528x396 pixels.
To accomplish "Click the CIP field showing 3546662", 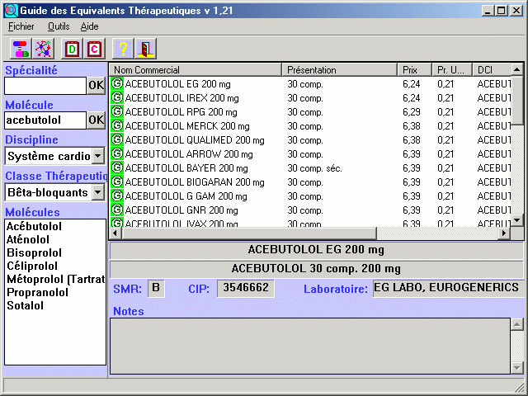I will 246,288.
